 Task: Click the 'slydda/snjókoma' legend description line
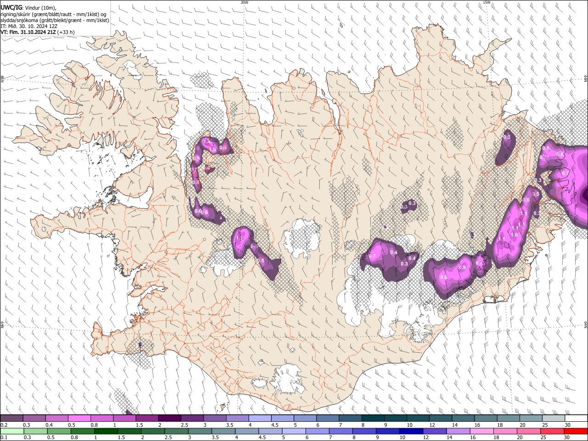point(55,20)
